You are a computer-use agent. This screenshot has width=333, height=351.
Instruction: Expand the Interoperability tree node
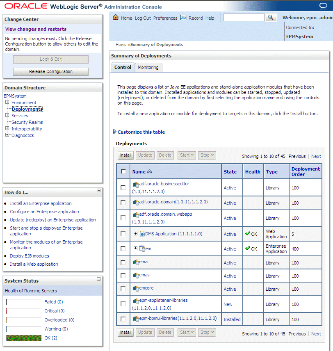coord(7,128)
